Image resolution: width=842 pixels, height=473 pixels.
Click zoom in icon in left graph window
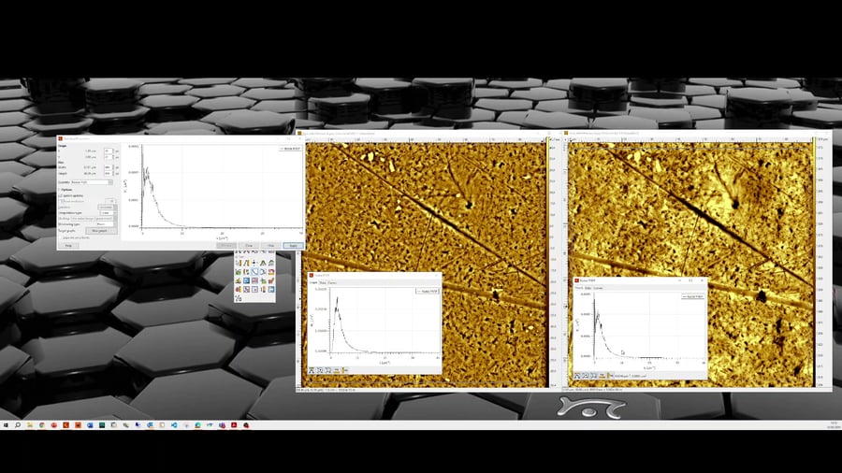pos(320,370)
